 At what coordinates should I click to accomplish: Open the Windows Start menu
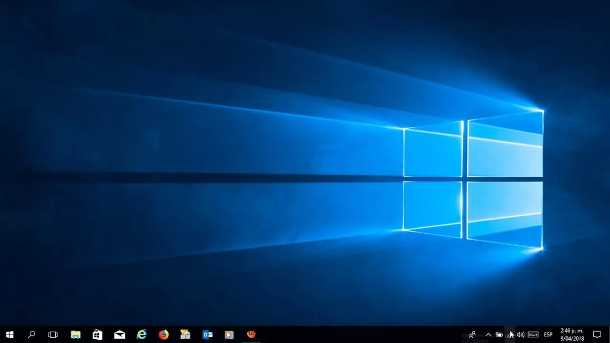coord(10,335)
